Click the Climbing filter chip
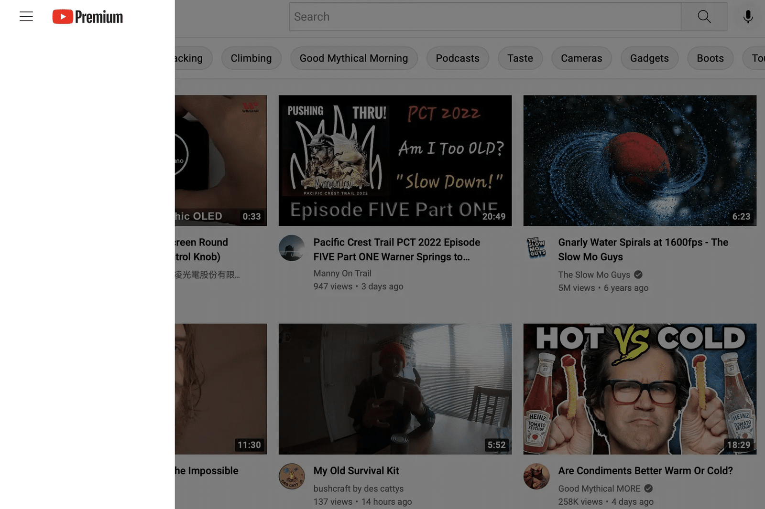This screenshot has width=765, height=509. pos(251,58)
